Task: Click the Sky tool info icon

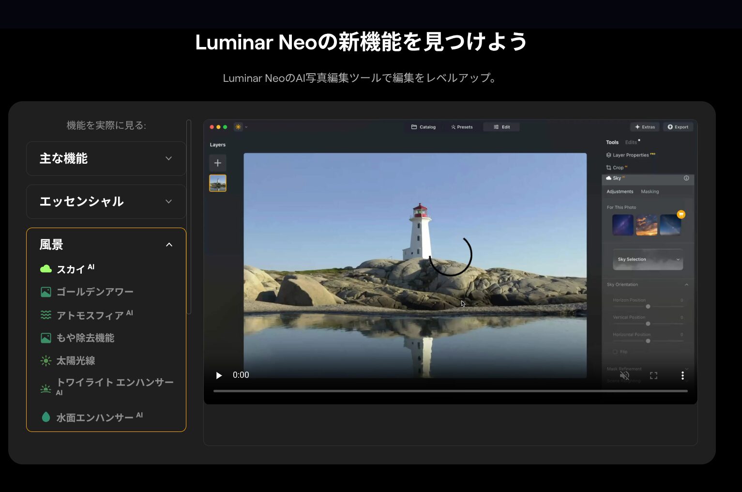Action: click(686, 178)
